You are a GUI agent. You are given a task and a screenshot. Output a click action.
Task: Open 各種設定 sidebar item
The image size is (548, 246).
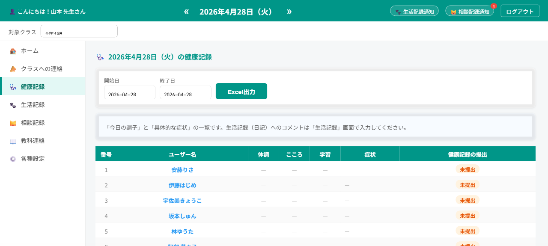[x=43, y=159]
